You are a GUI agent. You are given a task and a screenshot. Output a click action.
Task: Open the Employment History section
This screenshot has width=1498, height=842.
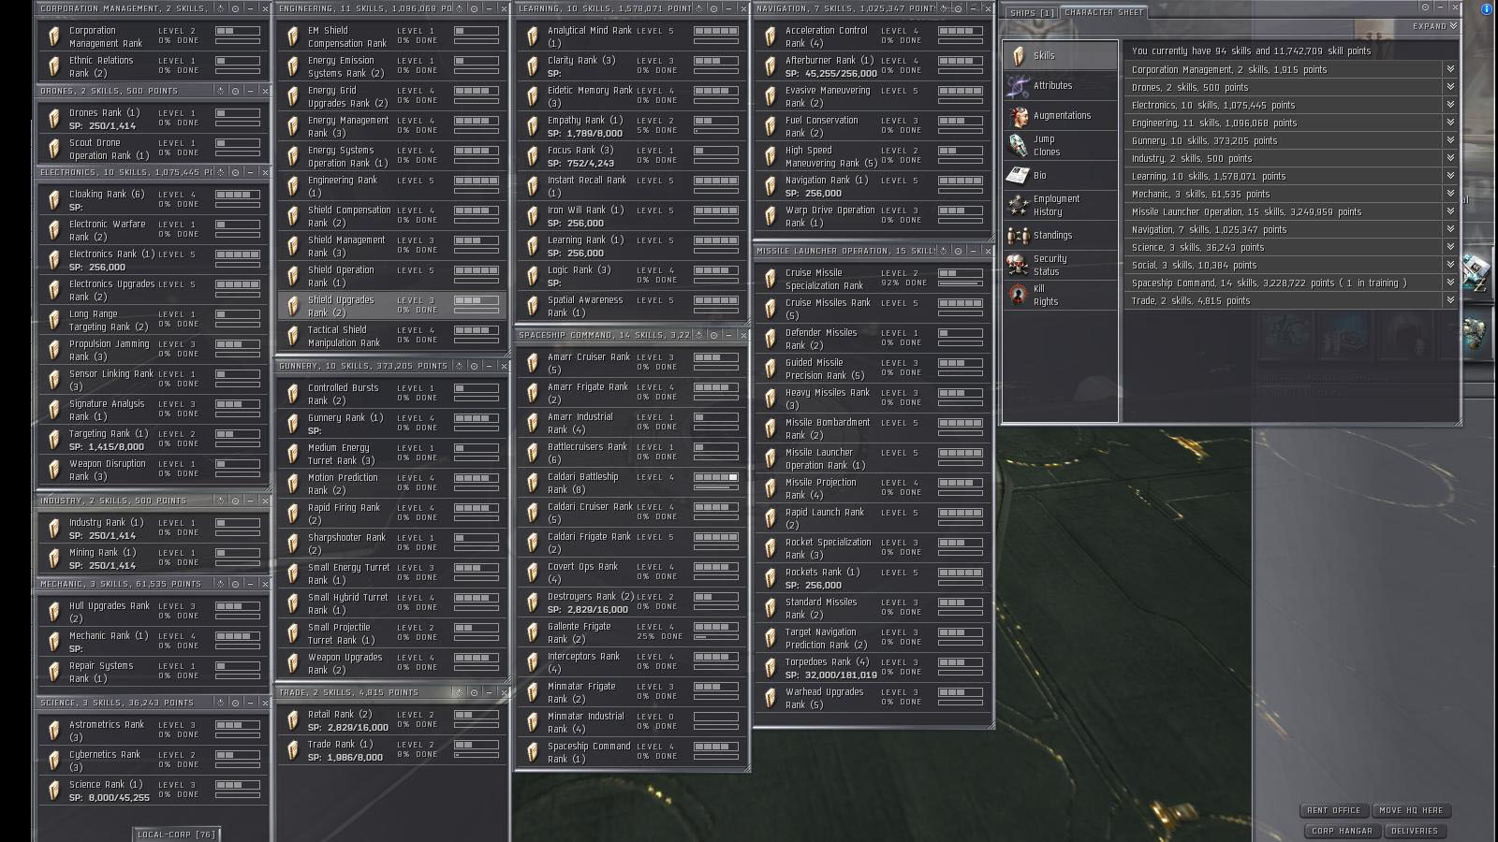1061,206
